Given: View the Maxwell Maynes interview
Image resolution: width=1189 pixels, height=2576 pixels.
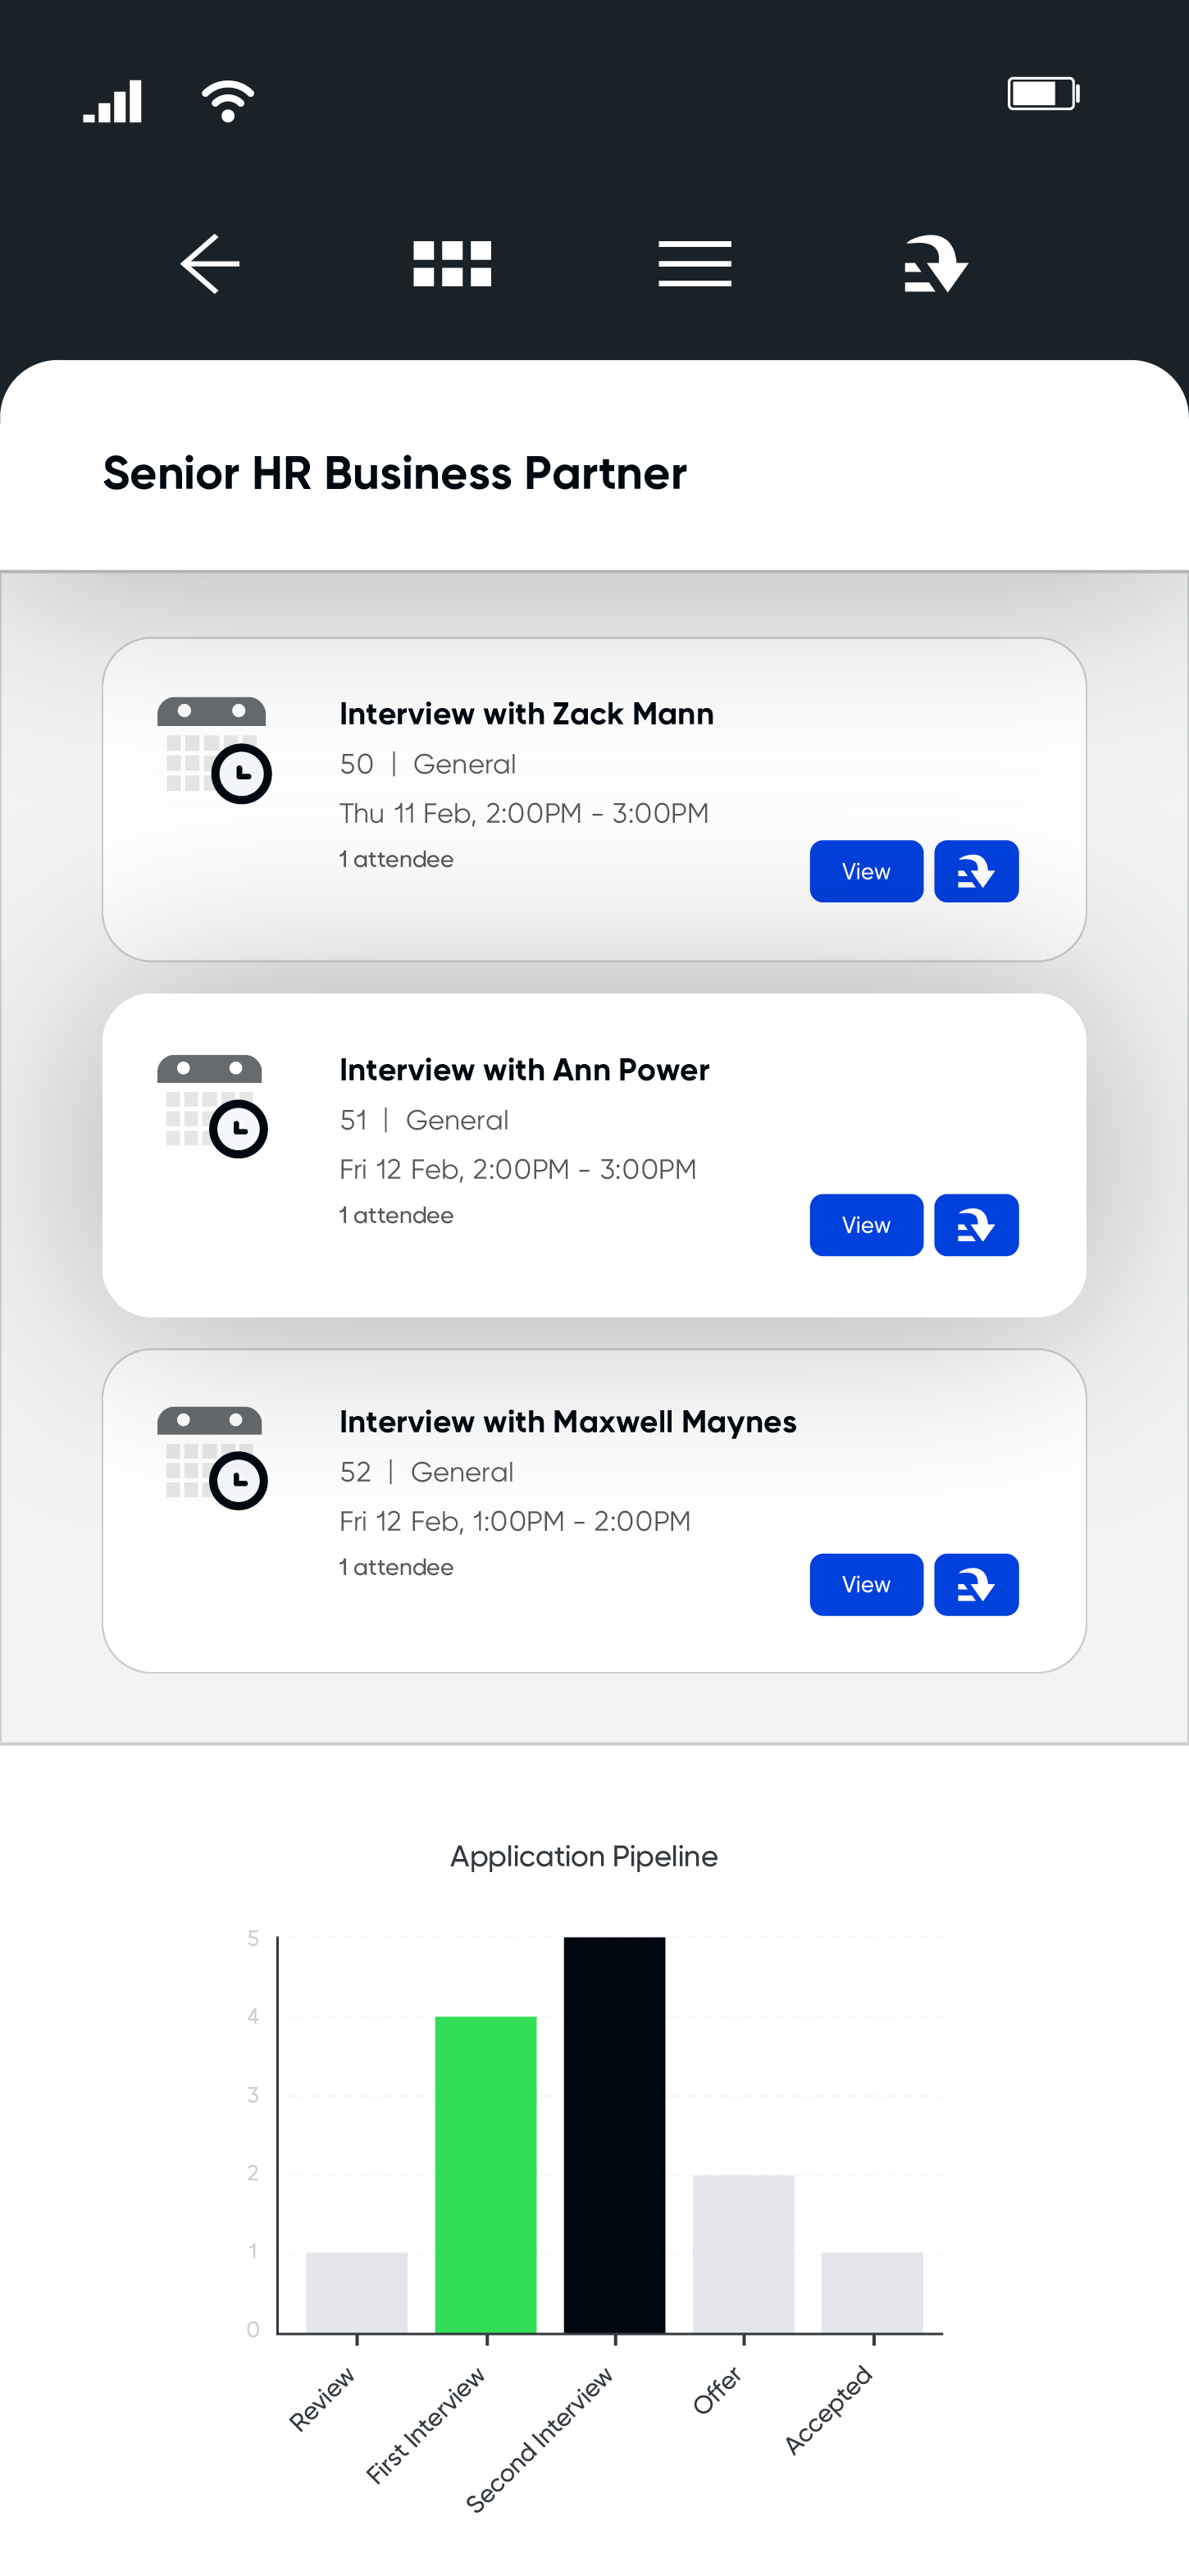Looking at the screenshot, I should (866, 1585).
